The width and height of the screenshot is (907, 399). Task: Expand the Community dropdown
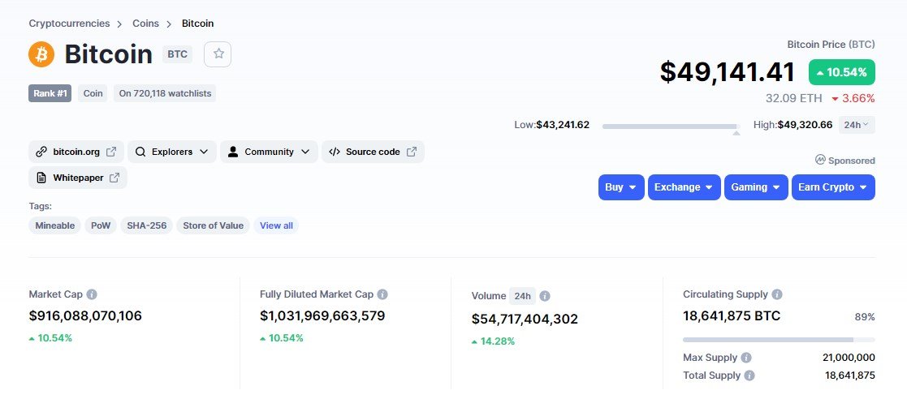click(x=269, y=152)
